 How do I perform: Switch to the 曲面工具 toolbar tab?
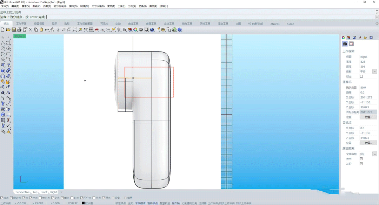point(151,24)
